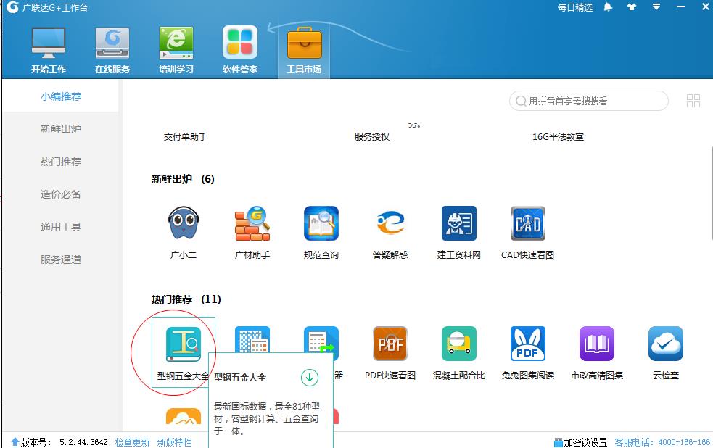
Task: Launch CAD快速看图
Action: click(527, 223)
